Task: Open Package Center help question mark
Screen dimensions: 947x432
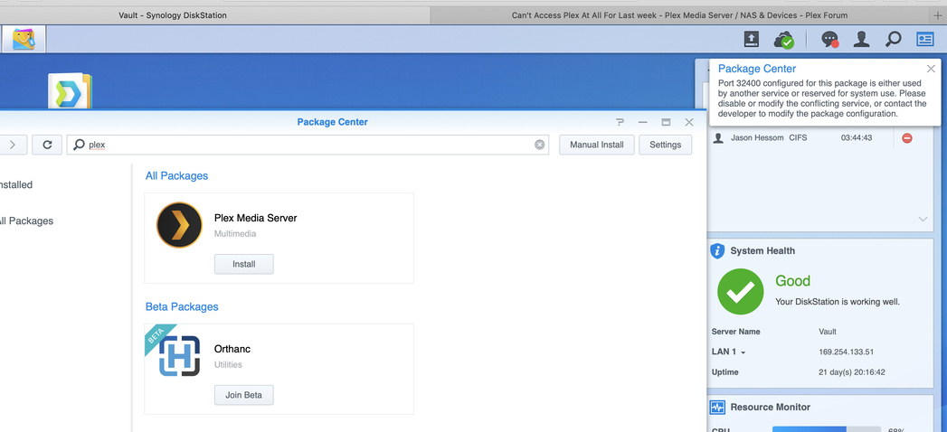Action: [620, 122]
